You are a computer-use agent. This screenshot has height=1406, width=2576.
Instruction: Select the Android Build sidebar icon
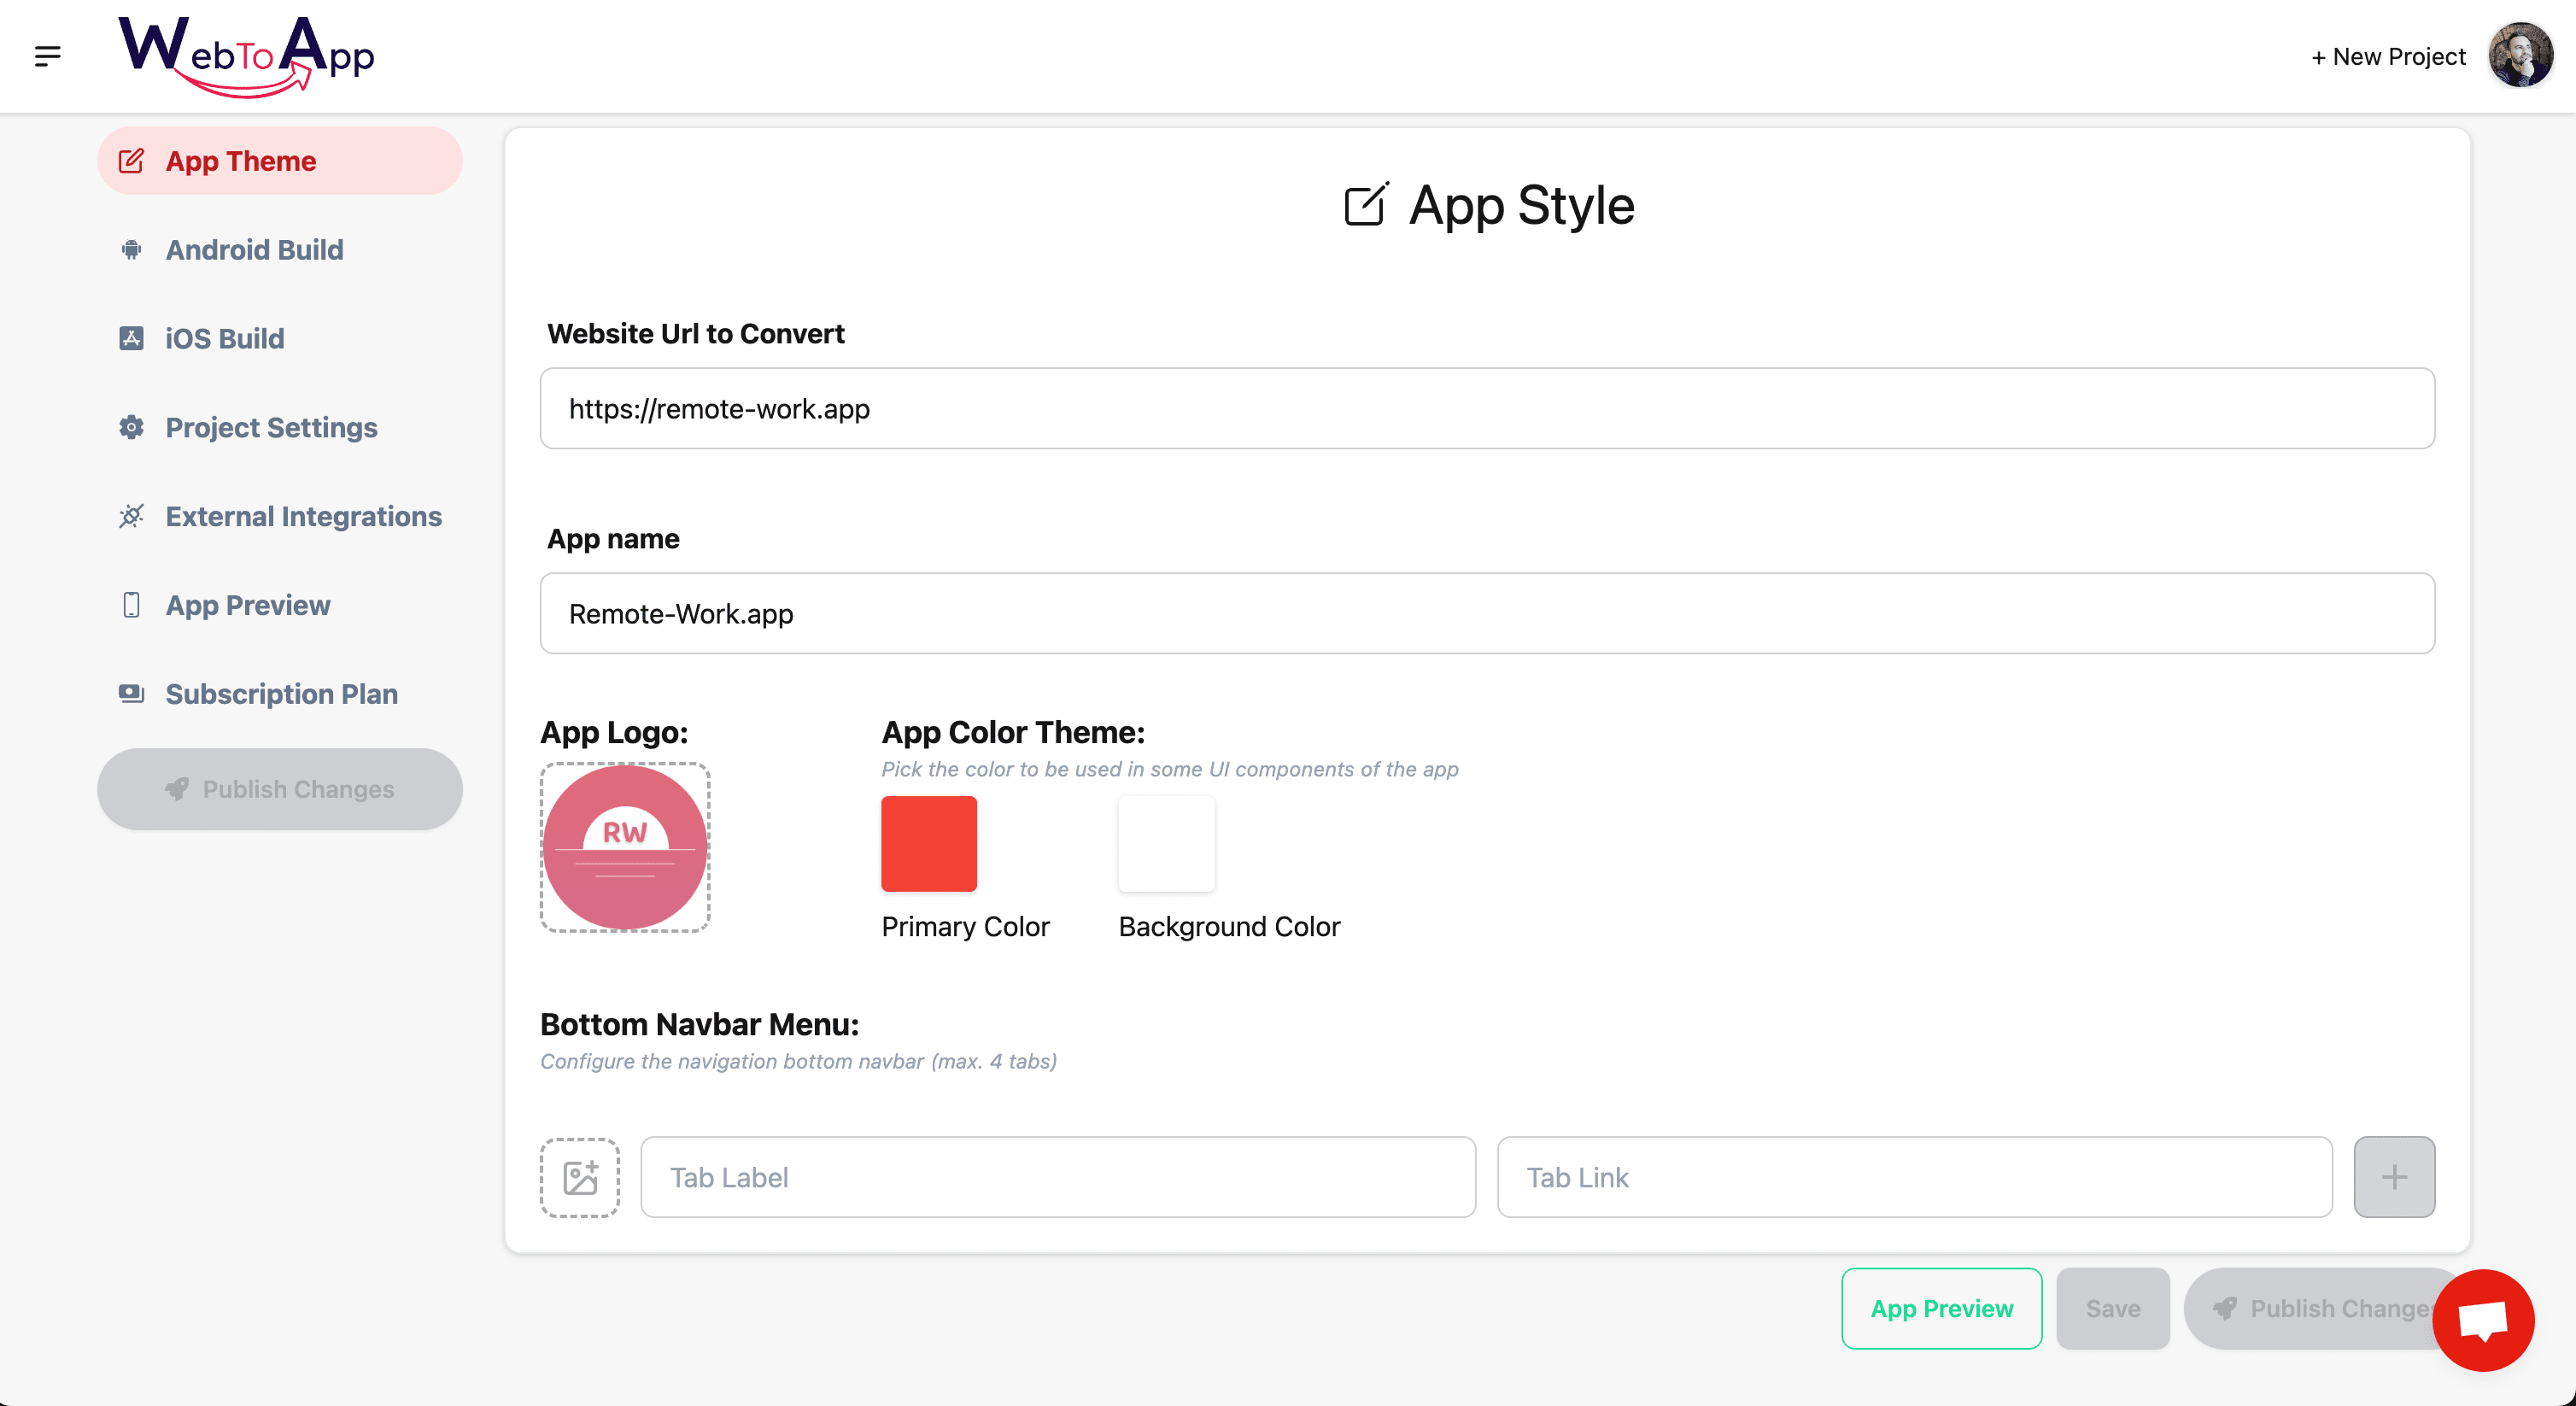click(x=131, y=250)
